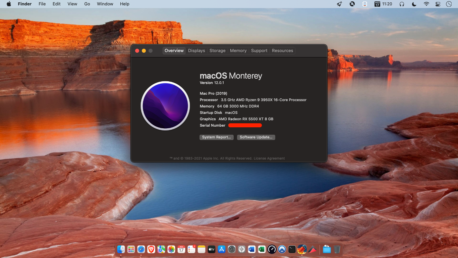458x258 pixels.
Task: Launch Microsoft Word from the dock
Action: coord(252,249)
